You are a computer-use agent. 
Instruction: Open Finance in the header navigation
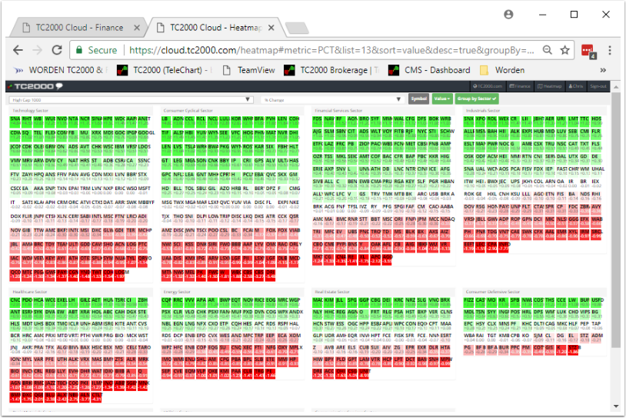point(520,86)
